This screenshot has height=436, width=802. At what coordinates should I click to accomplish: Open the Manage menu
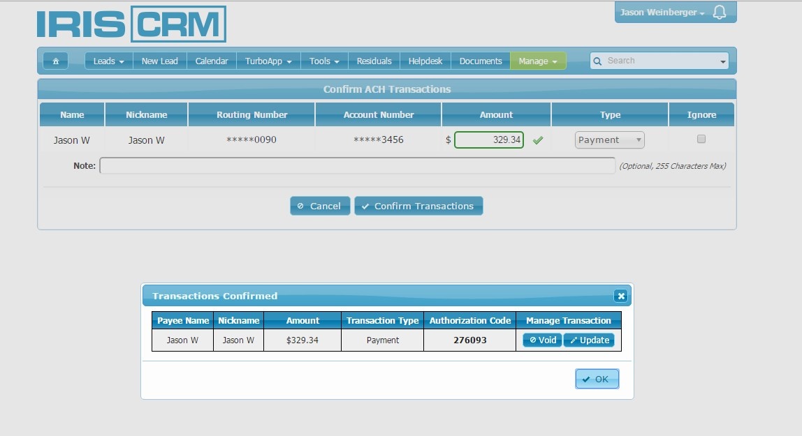[x=537, y=61]
